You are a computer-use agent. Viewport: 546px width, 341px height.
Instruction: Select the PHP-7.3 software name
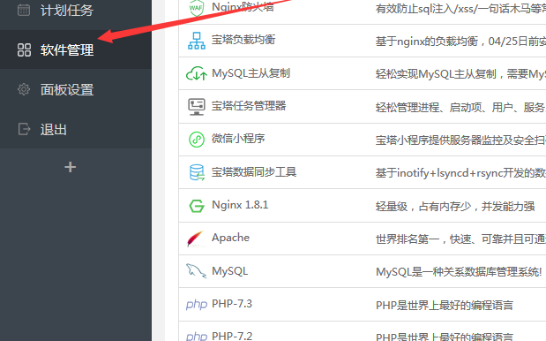(232, 304)
